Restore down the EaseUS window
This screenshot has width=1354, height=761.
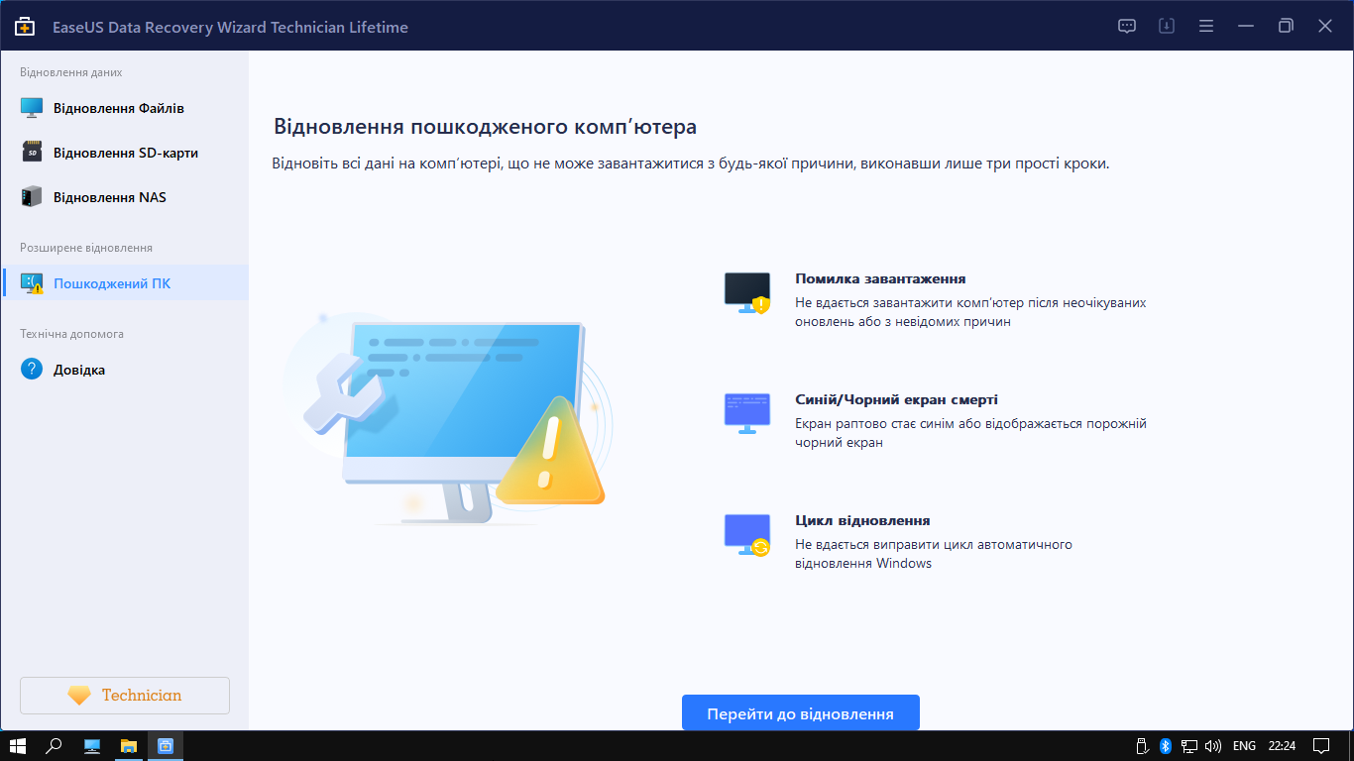pos(1286,27)
